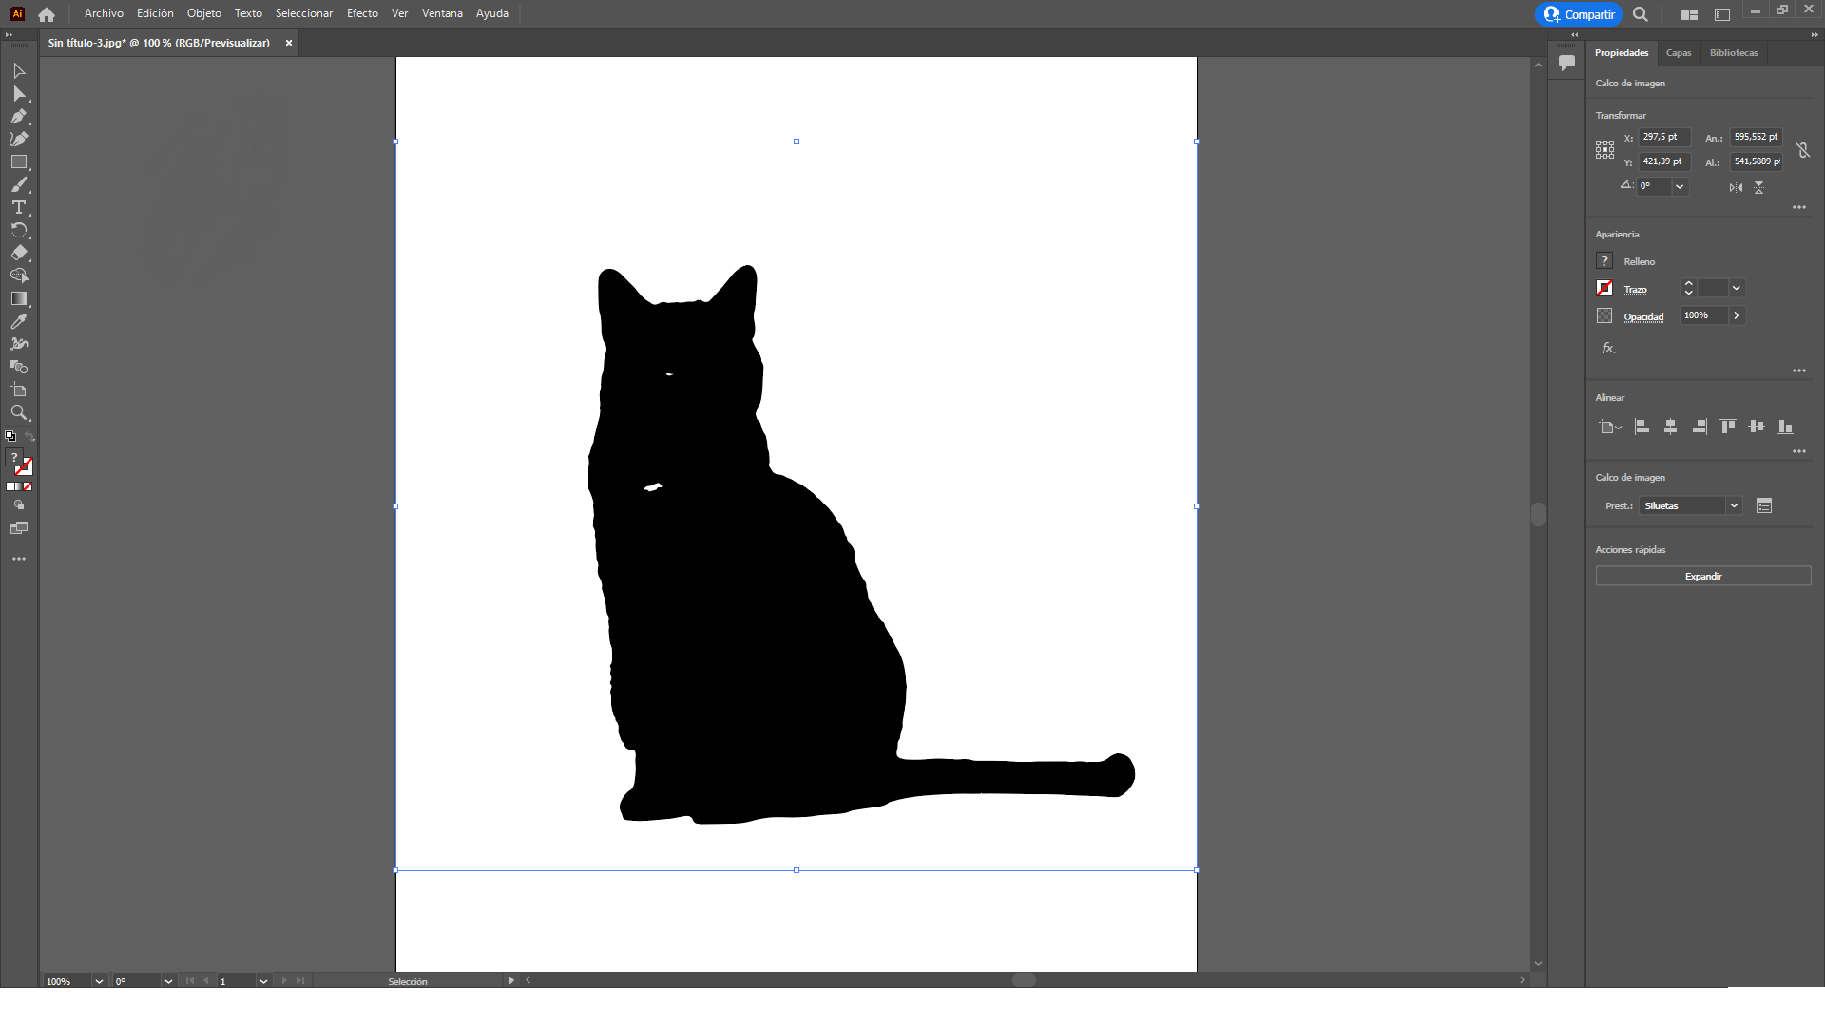Swap fill and stroke colors
The width and height of the screenshot is (1825, 1026).
(x=29, y=437)
